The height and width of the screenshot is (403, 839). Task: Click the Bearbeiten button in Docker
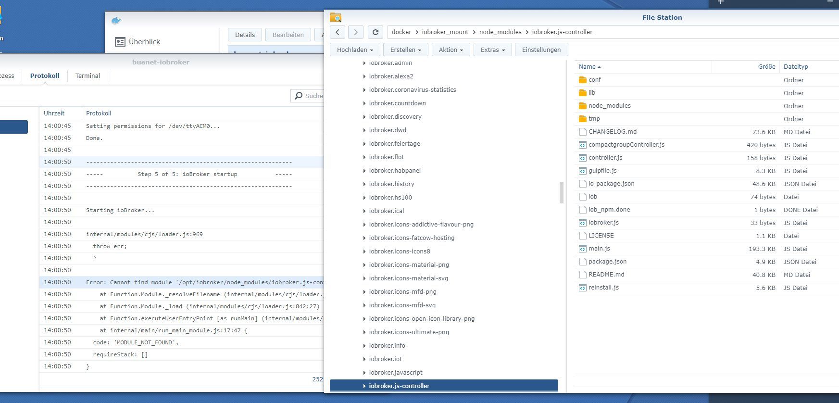coord(288,35)
